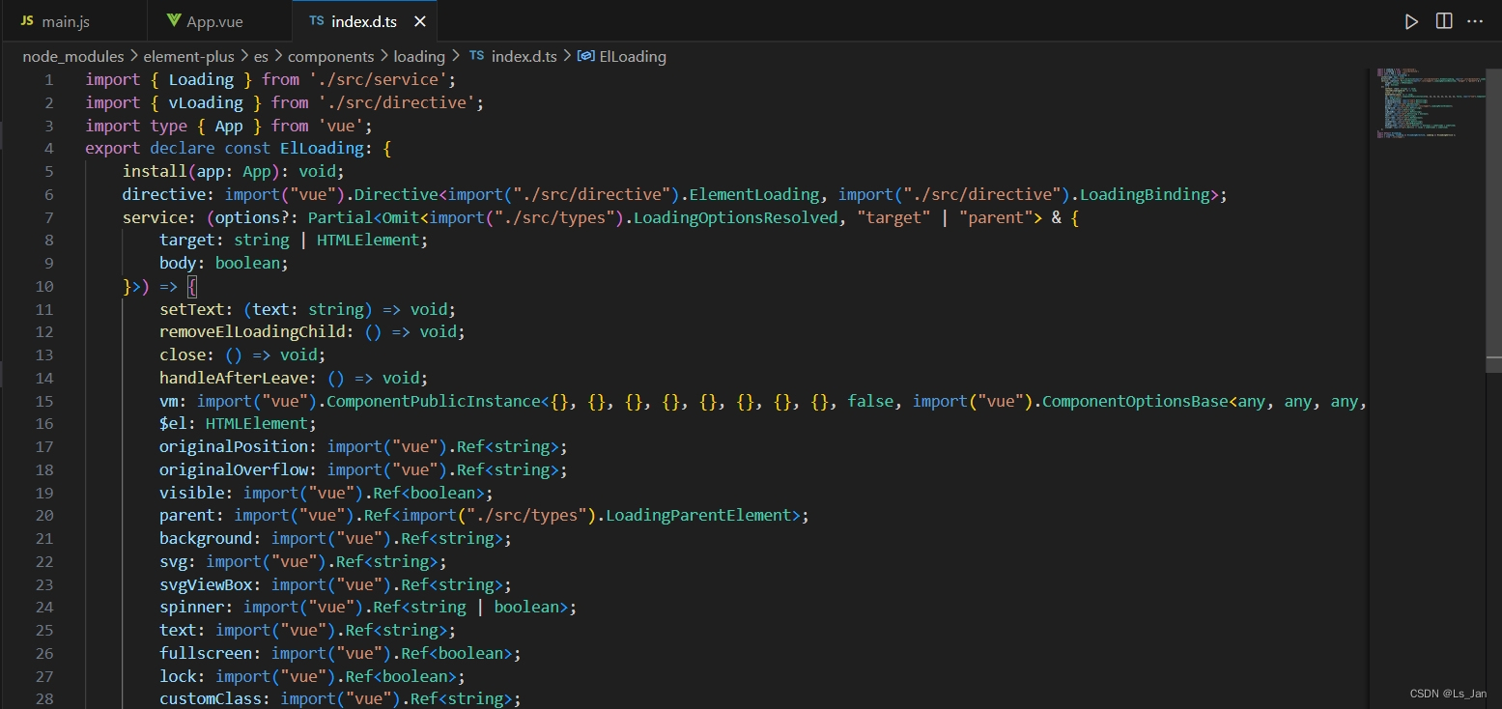Close the index.d.ts tab

coord(419,19)
